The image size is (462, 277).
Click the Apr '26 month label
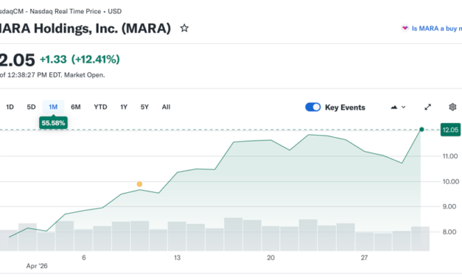(x=37, y=266)
